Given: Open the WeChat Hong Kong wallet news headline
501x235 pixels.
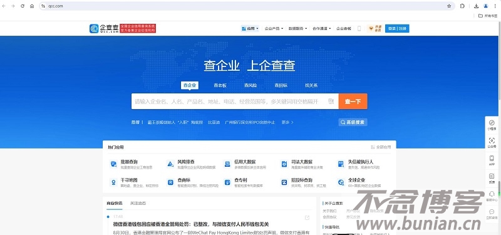Looking at the screenshot, I should (191, 224).
